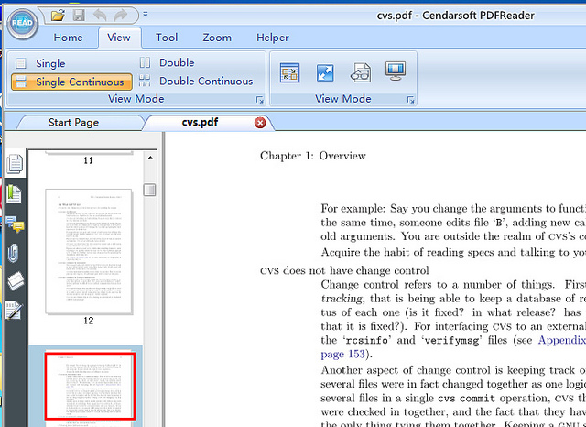Open the attachments paperclip sidebar panel
The image size is (586, 427).
click(14, 253)
